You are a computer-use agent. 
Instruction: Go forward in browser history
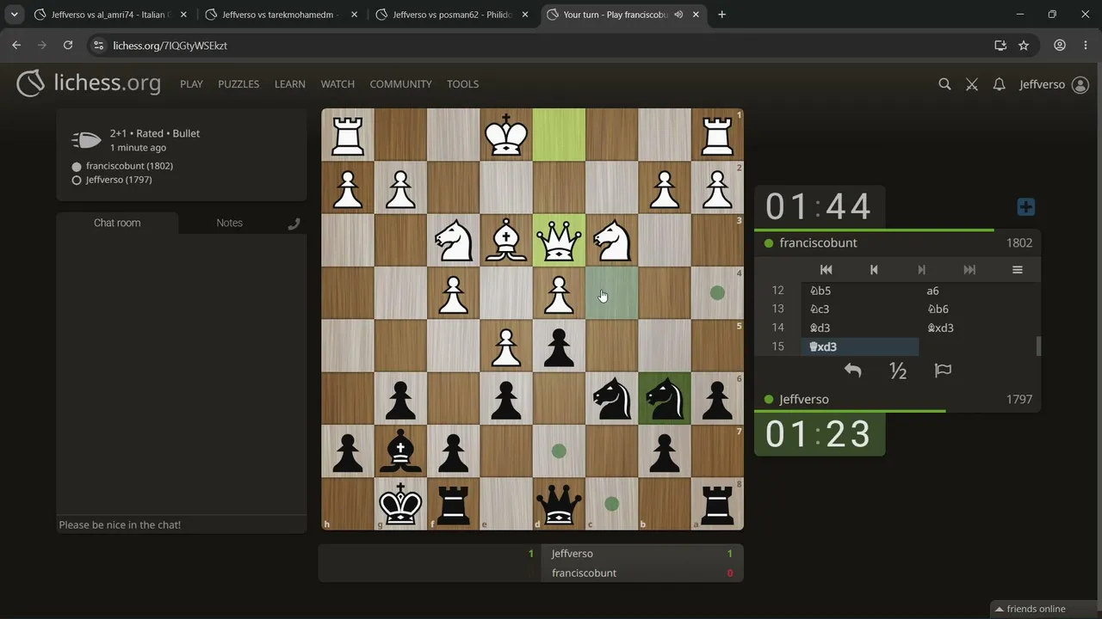tap(42, 46)
